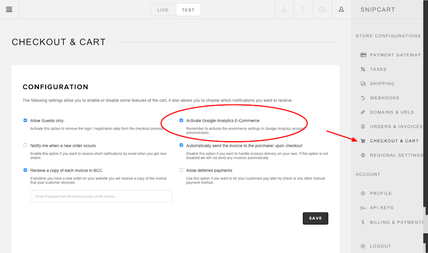Focus the invoice copy email field
428x253 pixels.
click(101, 196)
